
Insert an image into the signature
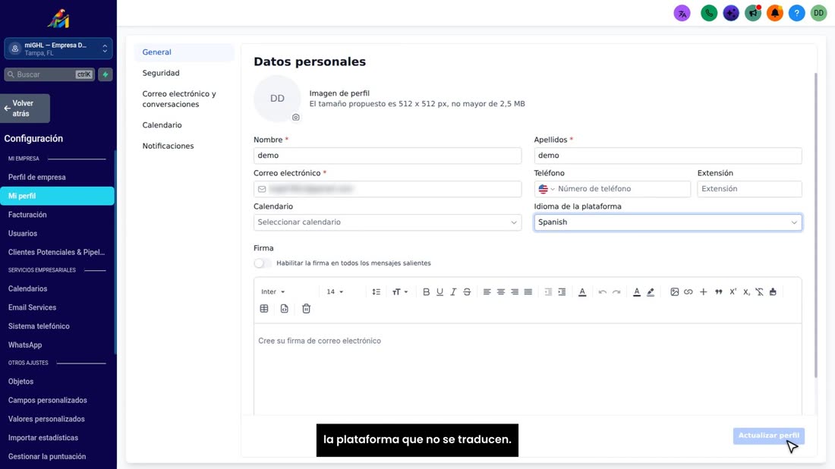tap(674, 291)
